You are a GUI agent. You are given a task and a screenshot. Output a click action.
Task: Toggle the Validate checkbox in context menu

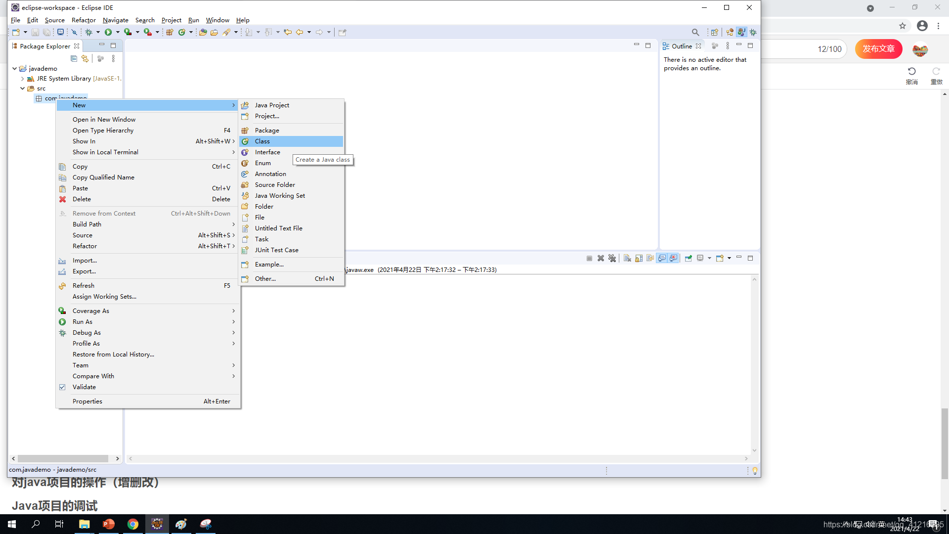point(62,387)
